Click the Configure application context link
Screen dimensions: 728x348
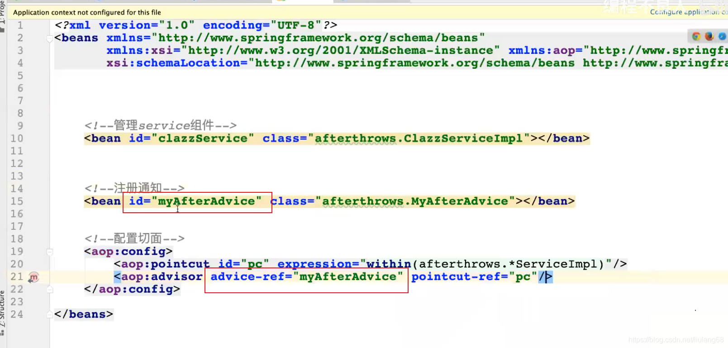(688, 12)
